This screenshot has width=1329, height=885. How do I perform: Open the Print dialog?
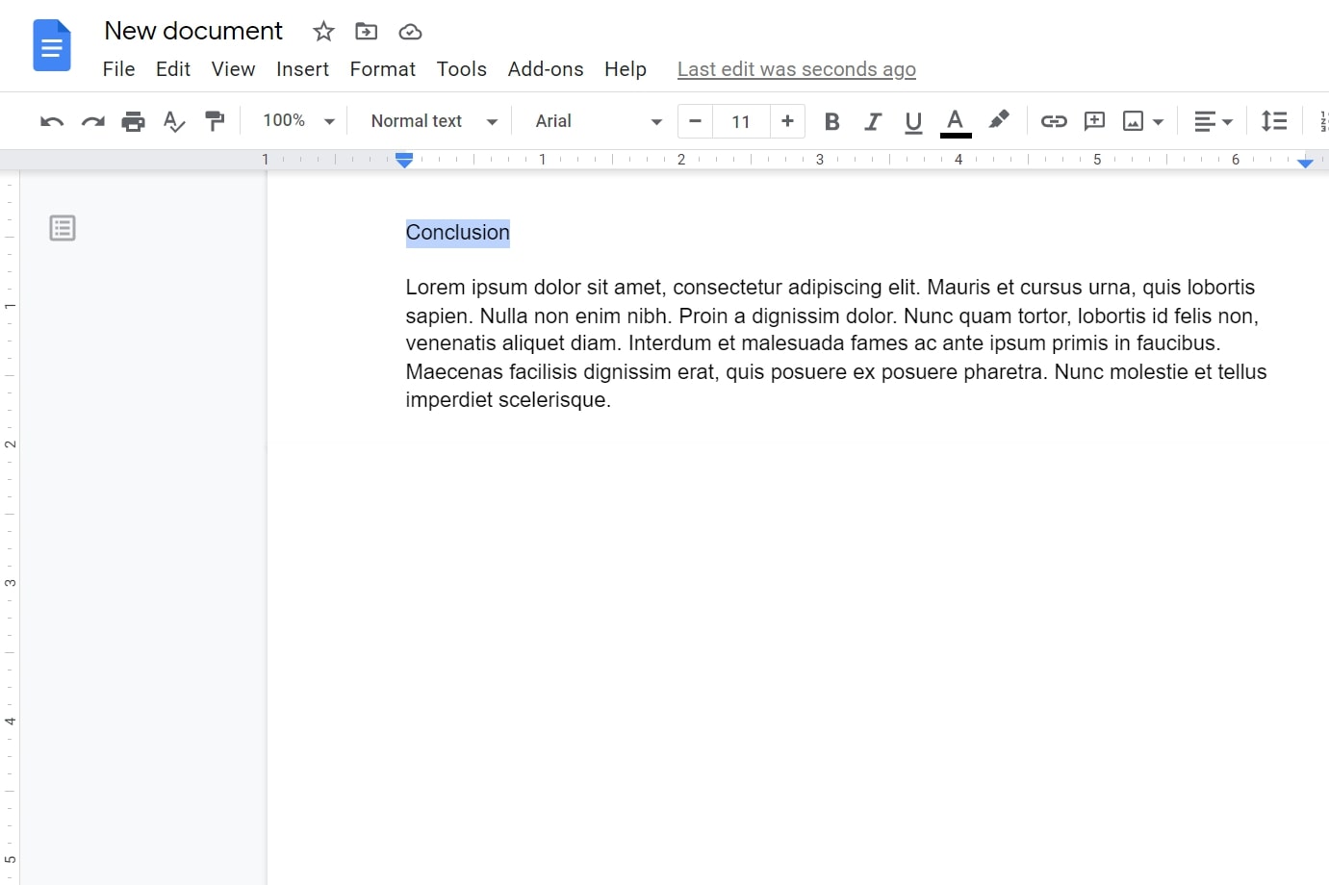pos(133,121)
